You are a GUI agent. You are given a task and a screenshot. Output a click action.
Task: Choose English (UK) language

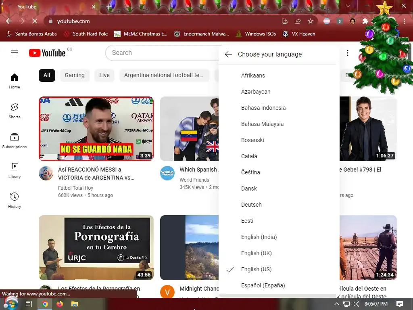click(279, 253)
